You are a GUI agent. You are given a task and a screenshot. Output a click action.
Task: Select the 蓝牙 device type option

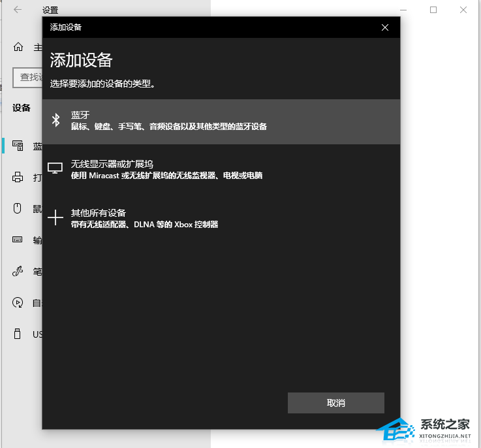coord(221,121)
